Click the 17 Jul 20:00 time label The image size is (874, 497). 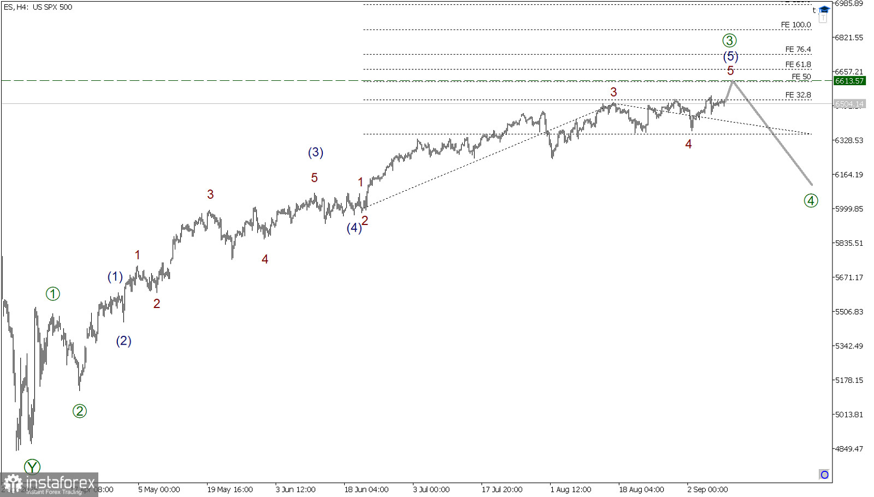pos(501,489)
